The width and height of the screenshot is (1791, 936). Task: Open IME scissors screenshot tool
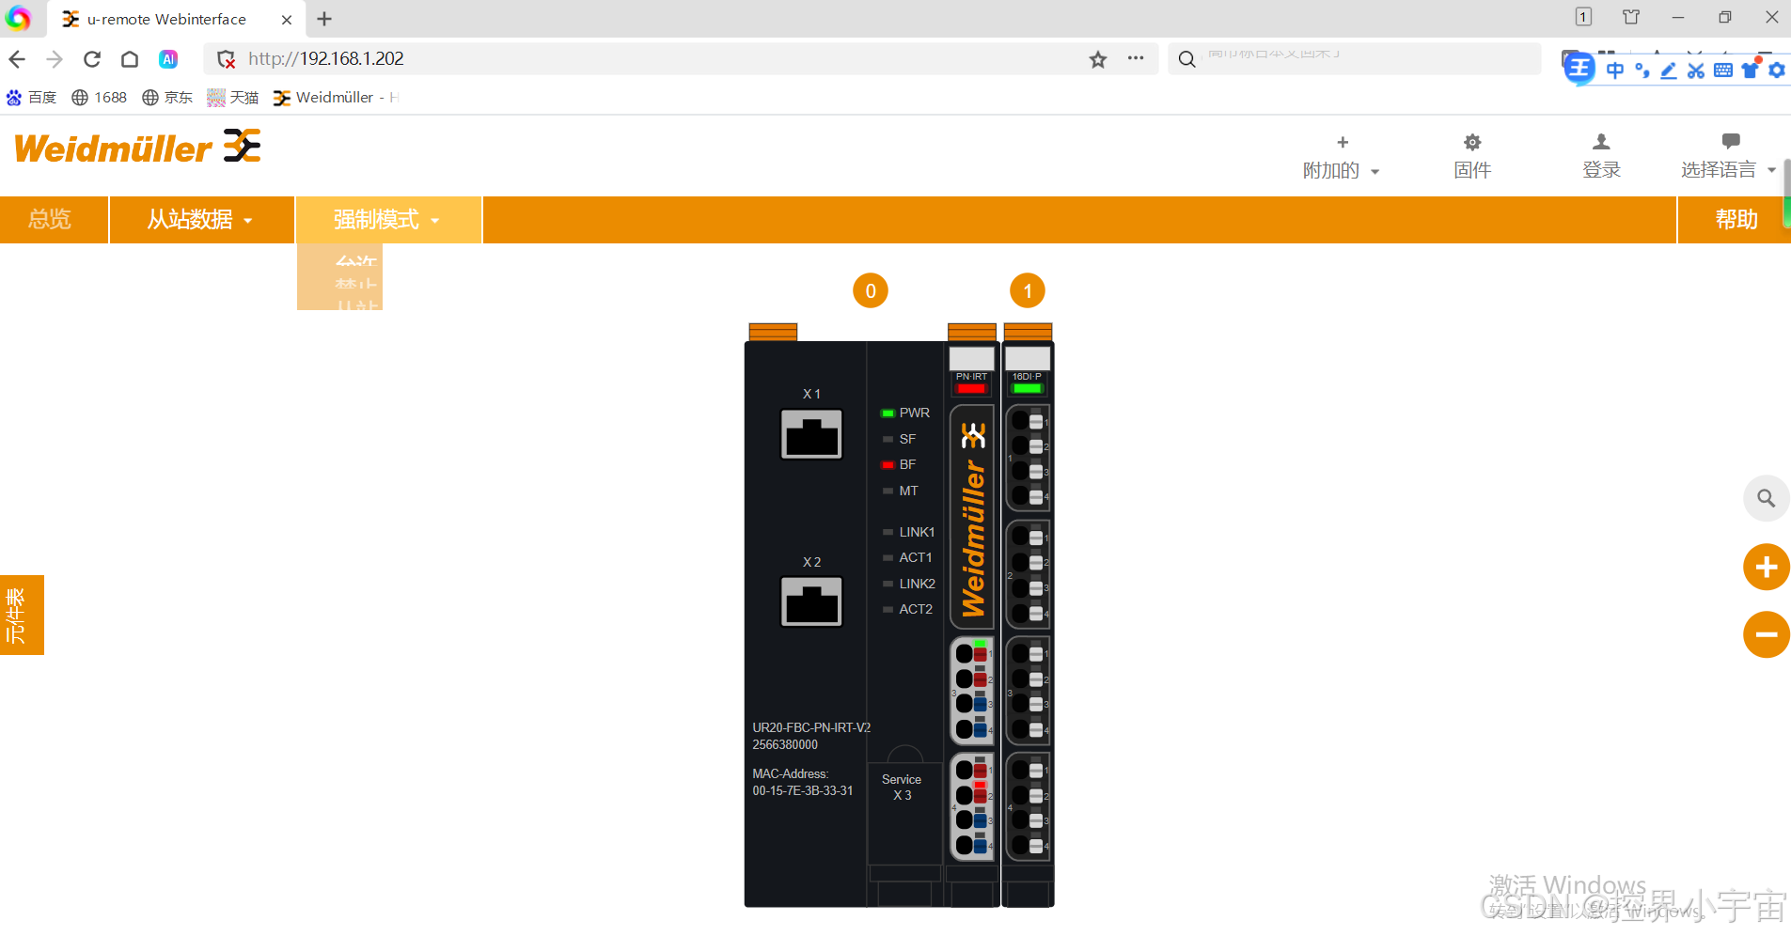coord(1696,70)
